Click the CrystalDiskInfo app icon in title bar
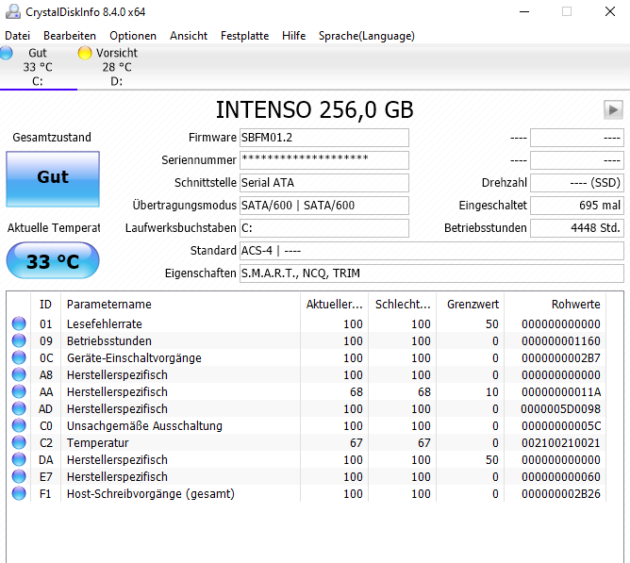Viewport: 630px width, 563px height. tap(13, 11)
